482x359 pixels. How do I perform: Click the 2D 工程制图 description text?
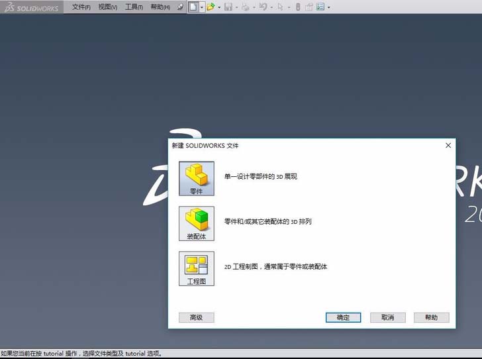275,267
